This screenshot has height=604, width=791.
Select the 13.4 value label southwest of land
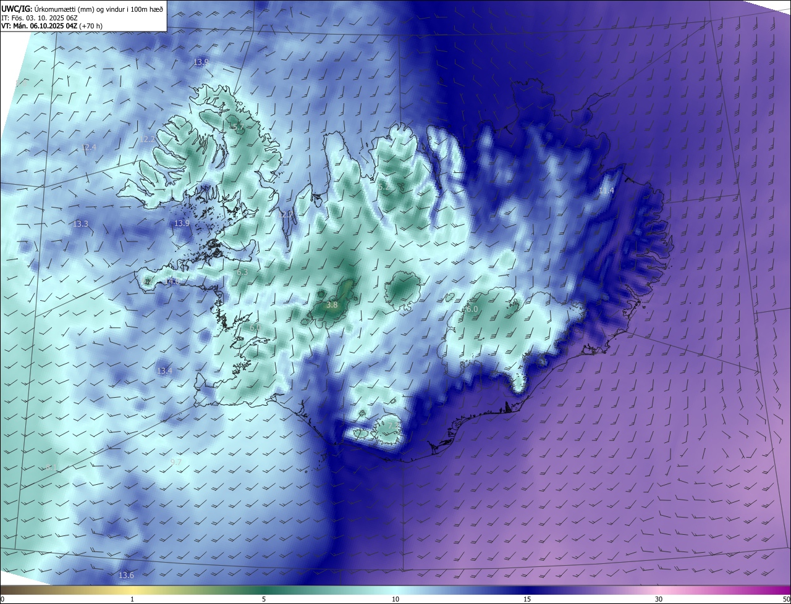[164, 371]
